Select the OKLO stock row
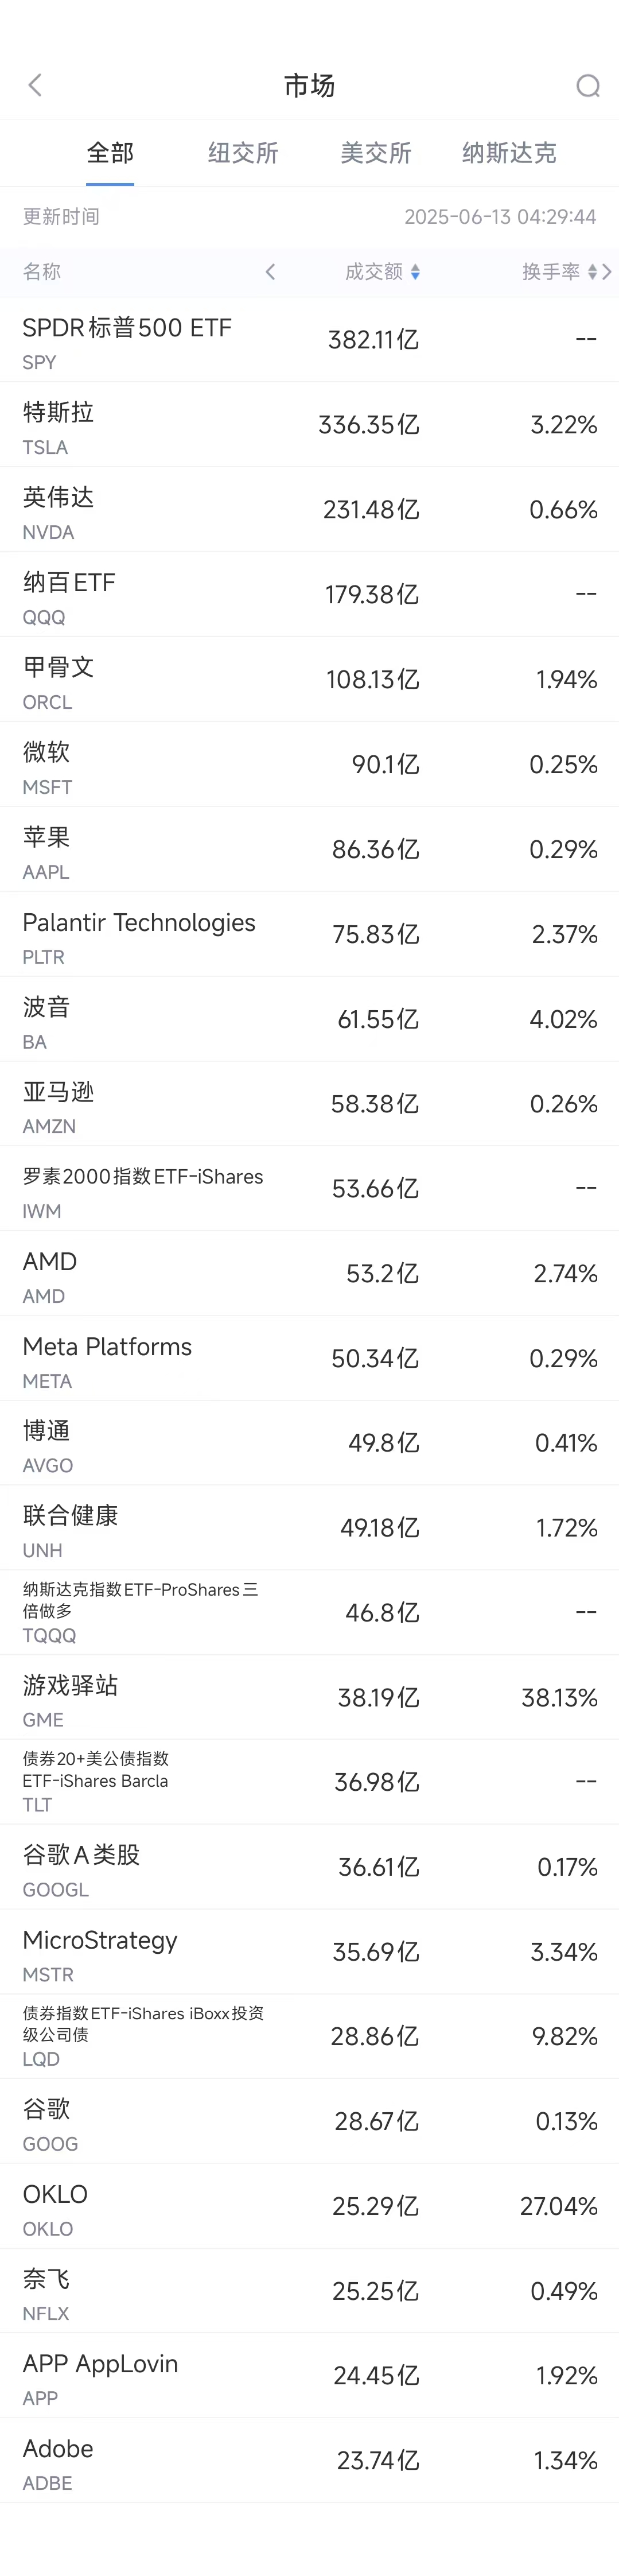This screenshot has width=619, height=2576. coord(309,2206)
